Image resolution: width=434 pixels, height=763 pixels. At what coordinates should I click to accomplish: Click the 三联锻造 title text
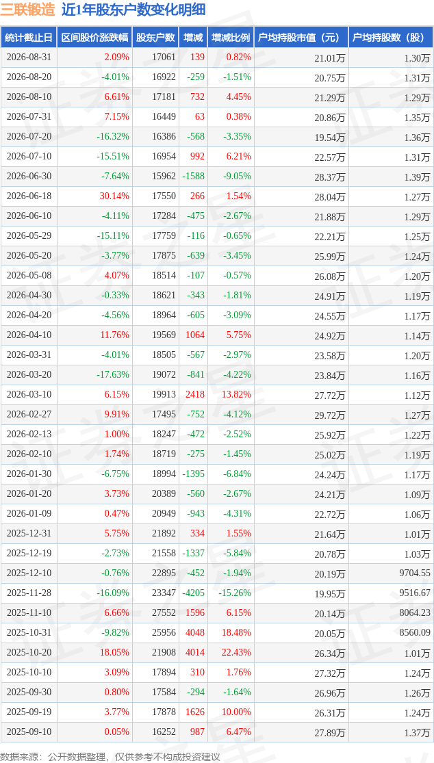[x=28, y=10]
